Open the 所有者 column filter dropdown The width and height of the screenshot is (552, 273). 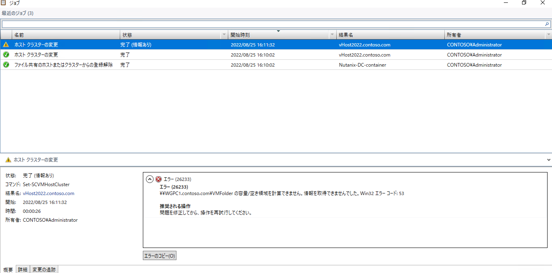548,35
